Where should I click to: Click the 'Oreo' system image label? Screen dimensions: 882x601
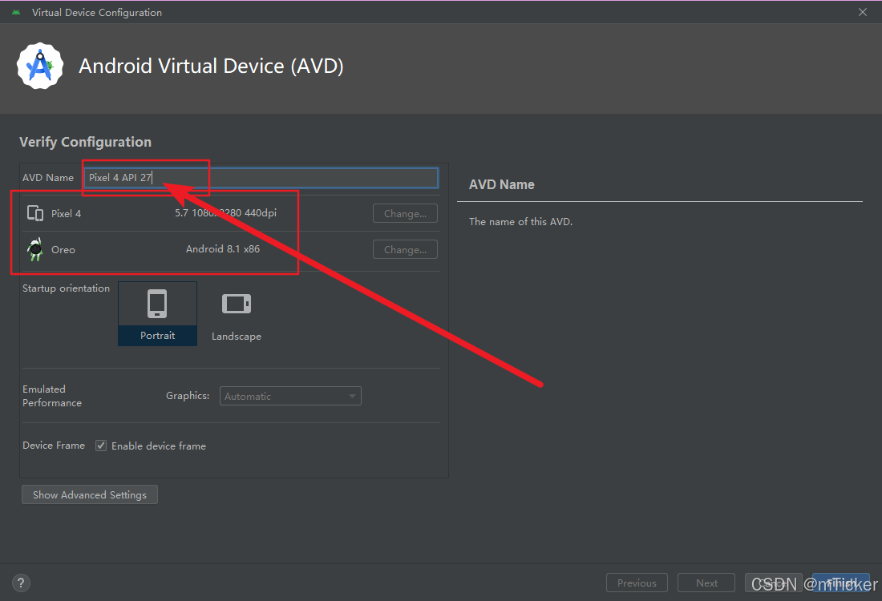coord(63,250)
